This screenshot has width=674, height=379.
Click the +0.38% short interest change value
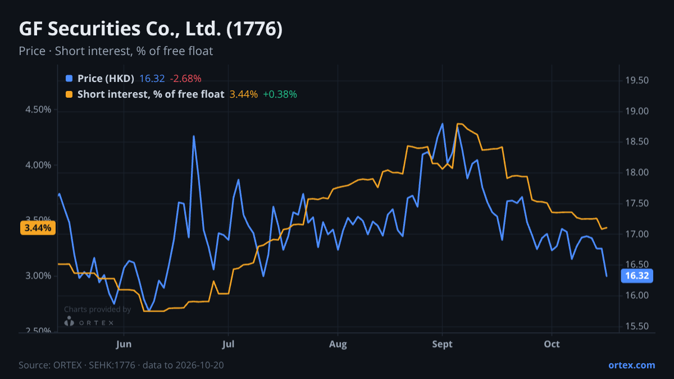[280, 94]
